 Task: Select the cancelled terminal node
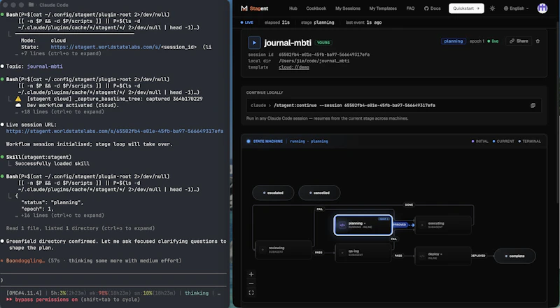coord(319,192)
